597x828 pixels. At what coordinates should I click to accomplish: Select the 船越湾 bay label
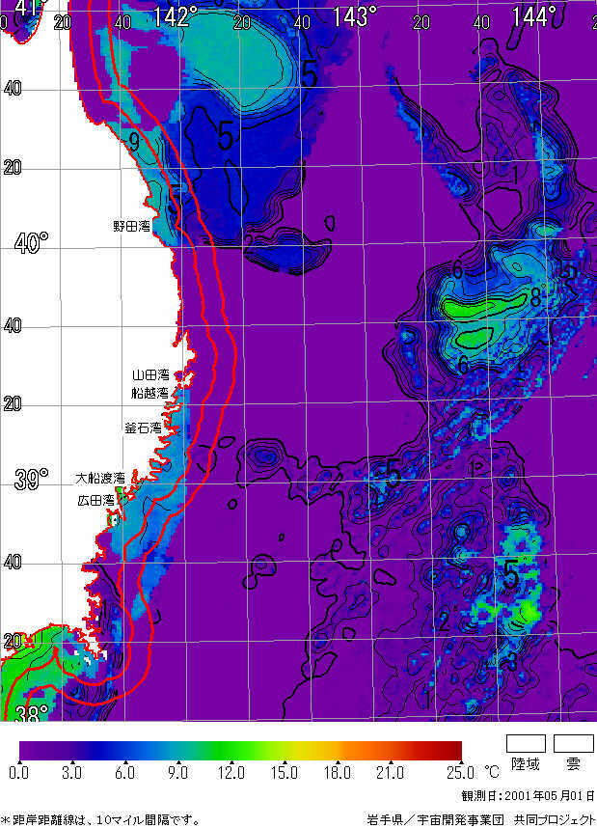150,393
